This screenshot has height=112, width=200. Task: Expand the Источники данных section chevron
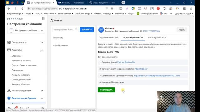click(42, 91)
